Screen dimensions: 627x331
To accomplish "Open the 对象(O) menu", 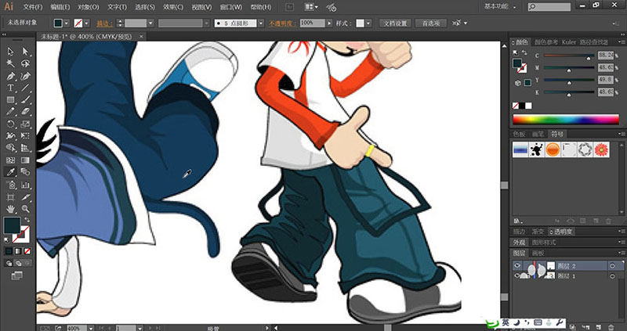I will tap(89, 7).
